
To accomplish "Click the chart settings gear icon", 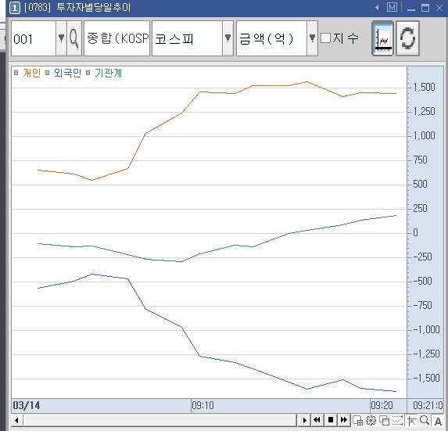I will point(371,420).
